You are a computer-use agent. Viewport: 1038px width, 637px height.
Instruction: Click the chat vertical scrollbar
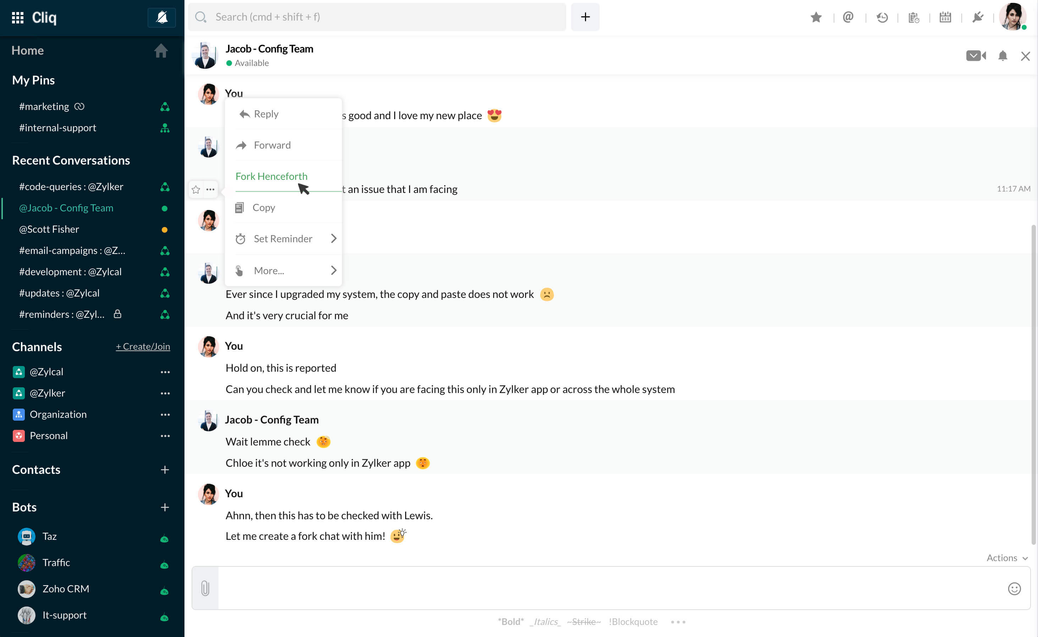1033,384
